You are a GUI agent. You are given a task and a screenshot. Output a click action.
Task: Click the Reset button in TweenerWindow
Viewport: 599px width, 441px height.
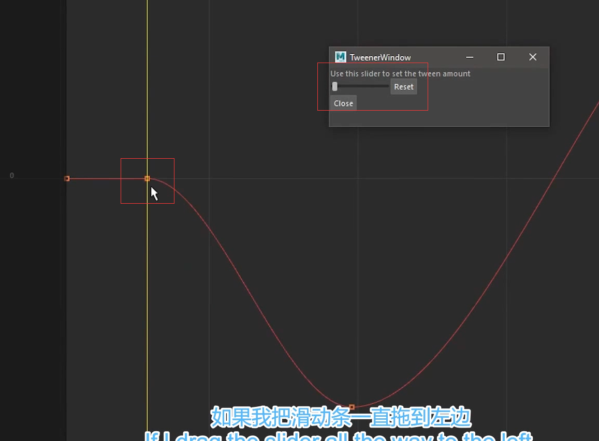click(403, 87)
